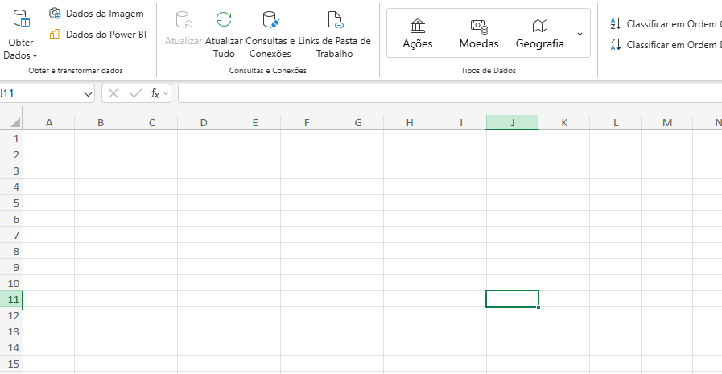Image resolution: width=722 pixels, height=374 pixels.
Task: Sort descending with the Z-A Classificar button
Action: [666, 44]
